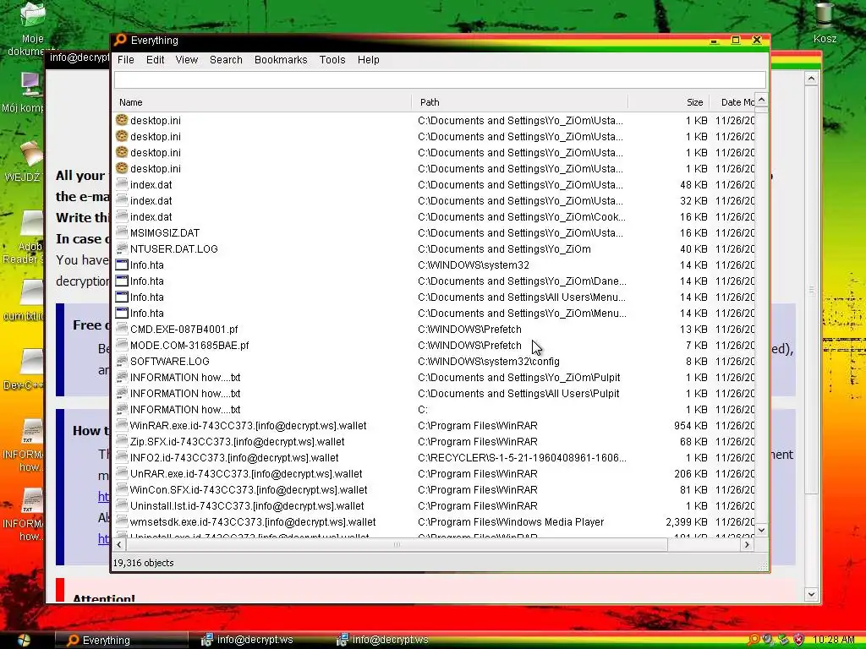Click the Everything search input field
866x649 pixels.
440,79
